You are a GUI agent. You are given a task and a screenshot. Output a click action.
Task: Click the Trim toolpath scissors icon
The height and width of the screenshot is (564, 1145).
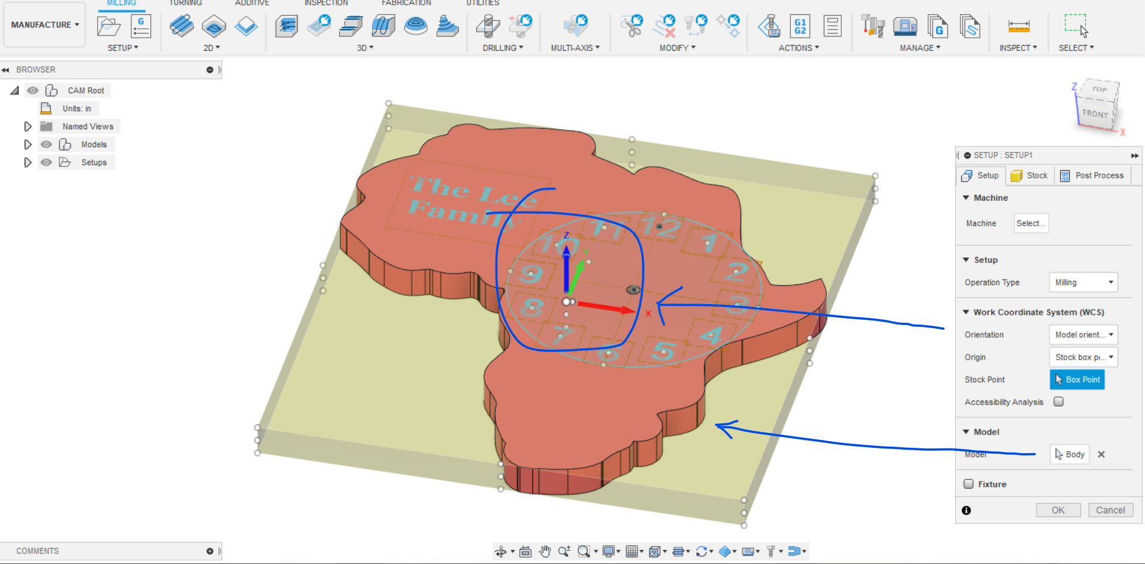[632, 26]
